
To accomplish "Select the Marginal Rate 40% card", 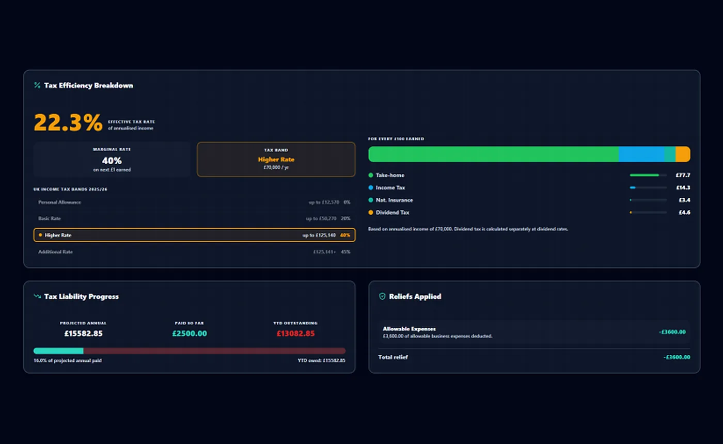I will click(x=112, y=160).
